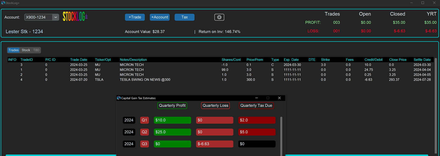
Task: Click the Quarterly Profit header button
Action: (172, 106)
